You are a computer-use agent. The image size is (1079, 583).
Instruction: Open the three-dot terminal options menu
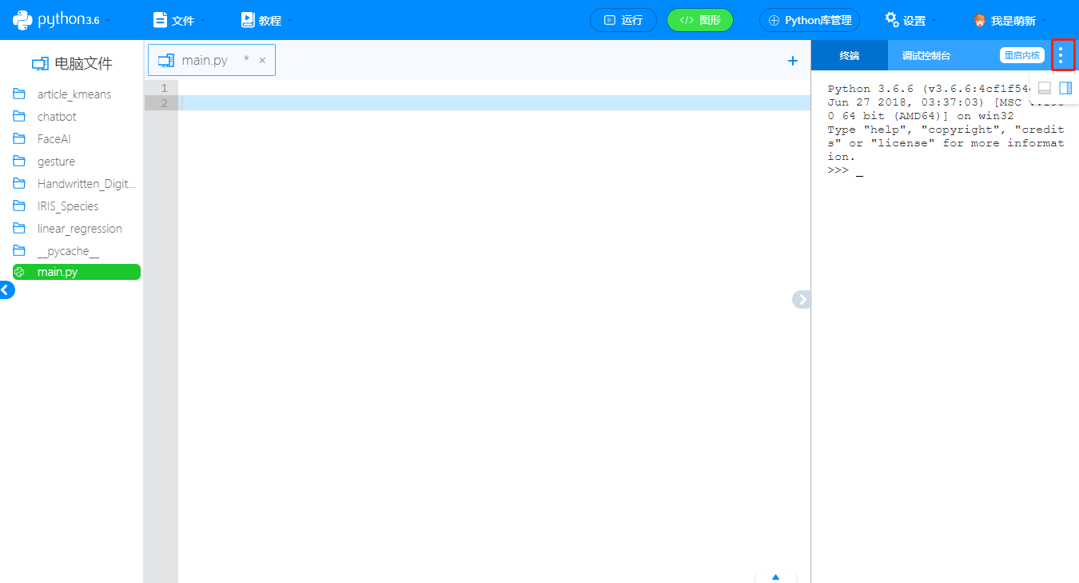point(1061,55)
